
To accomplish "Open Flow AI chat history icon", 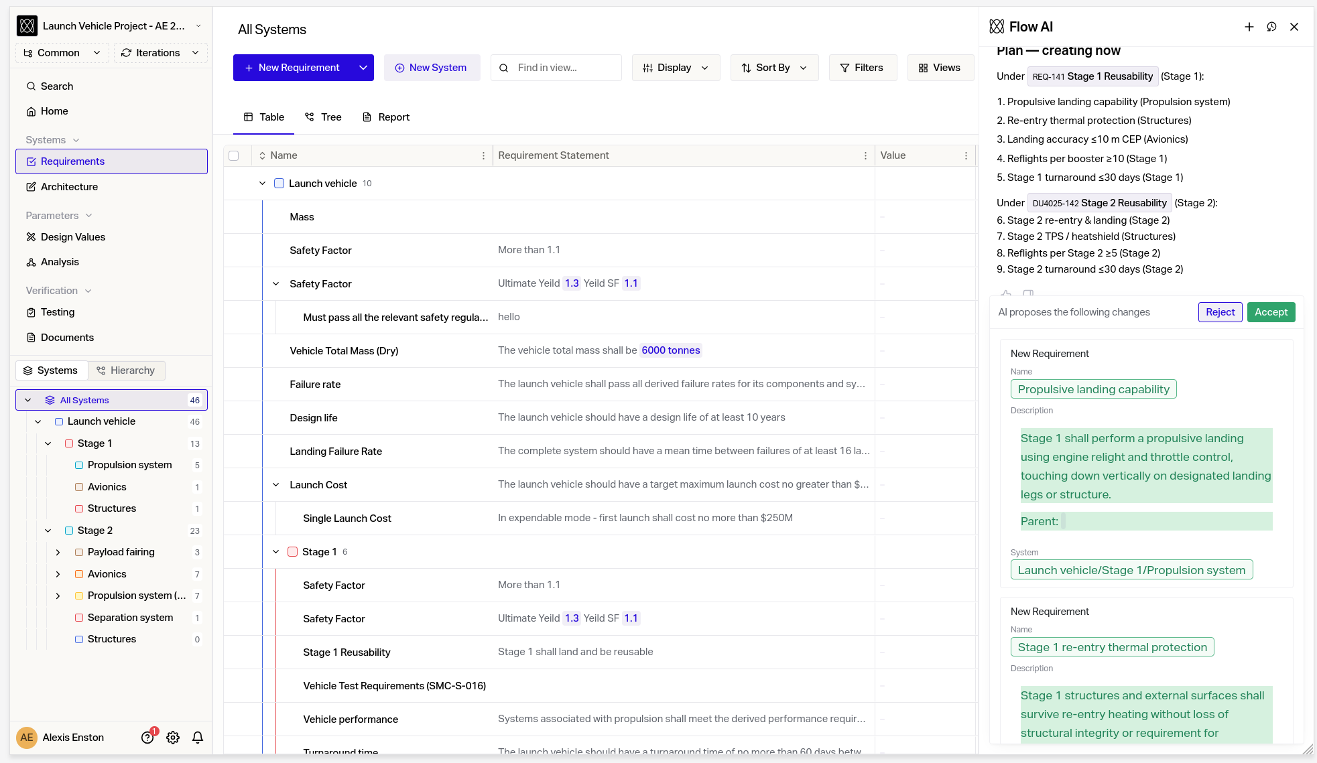I will (1271, 27).
